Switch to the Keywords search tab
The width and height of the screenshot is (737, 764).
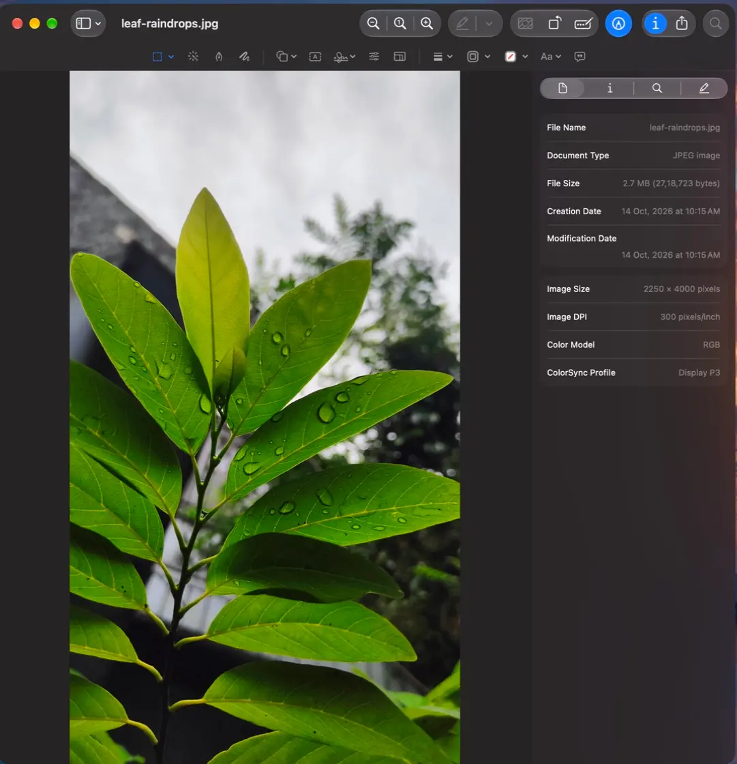pos(657,88)
